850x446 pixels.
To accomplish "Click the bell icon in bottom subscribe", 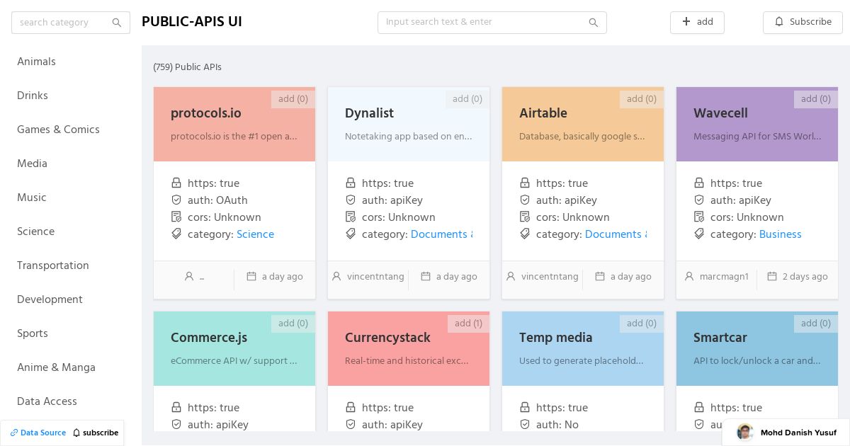I will 76,433.
